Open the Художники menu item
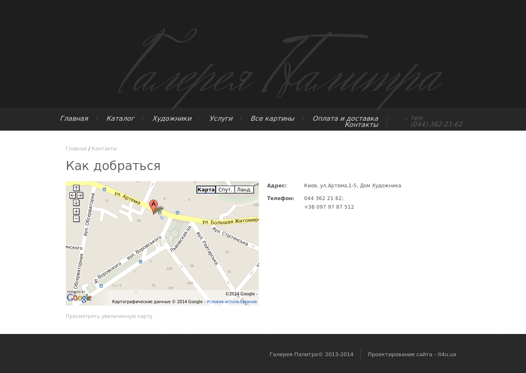Viewport: 526px width, 373px height. pyautogui.click(x=172, y=119)
